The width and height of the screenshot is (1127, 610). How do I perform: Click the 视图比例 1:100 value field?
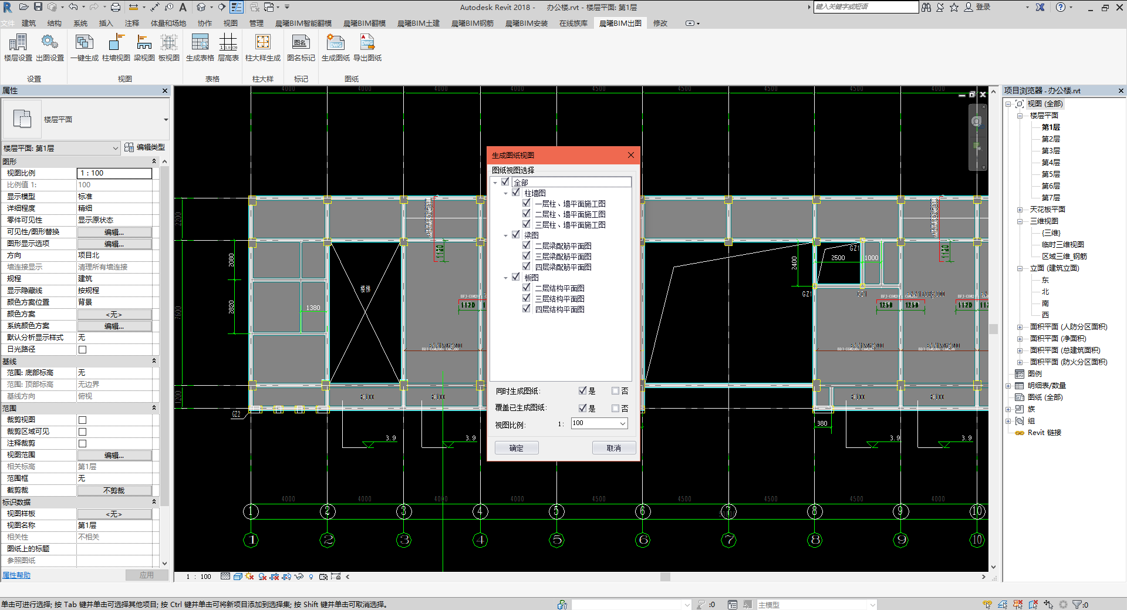[114, 173]
